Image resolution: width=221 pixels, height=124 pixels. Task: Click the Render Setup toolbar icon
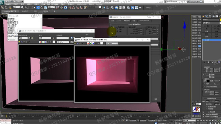[133, 7]
